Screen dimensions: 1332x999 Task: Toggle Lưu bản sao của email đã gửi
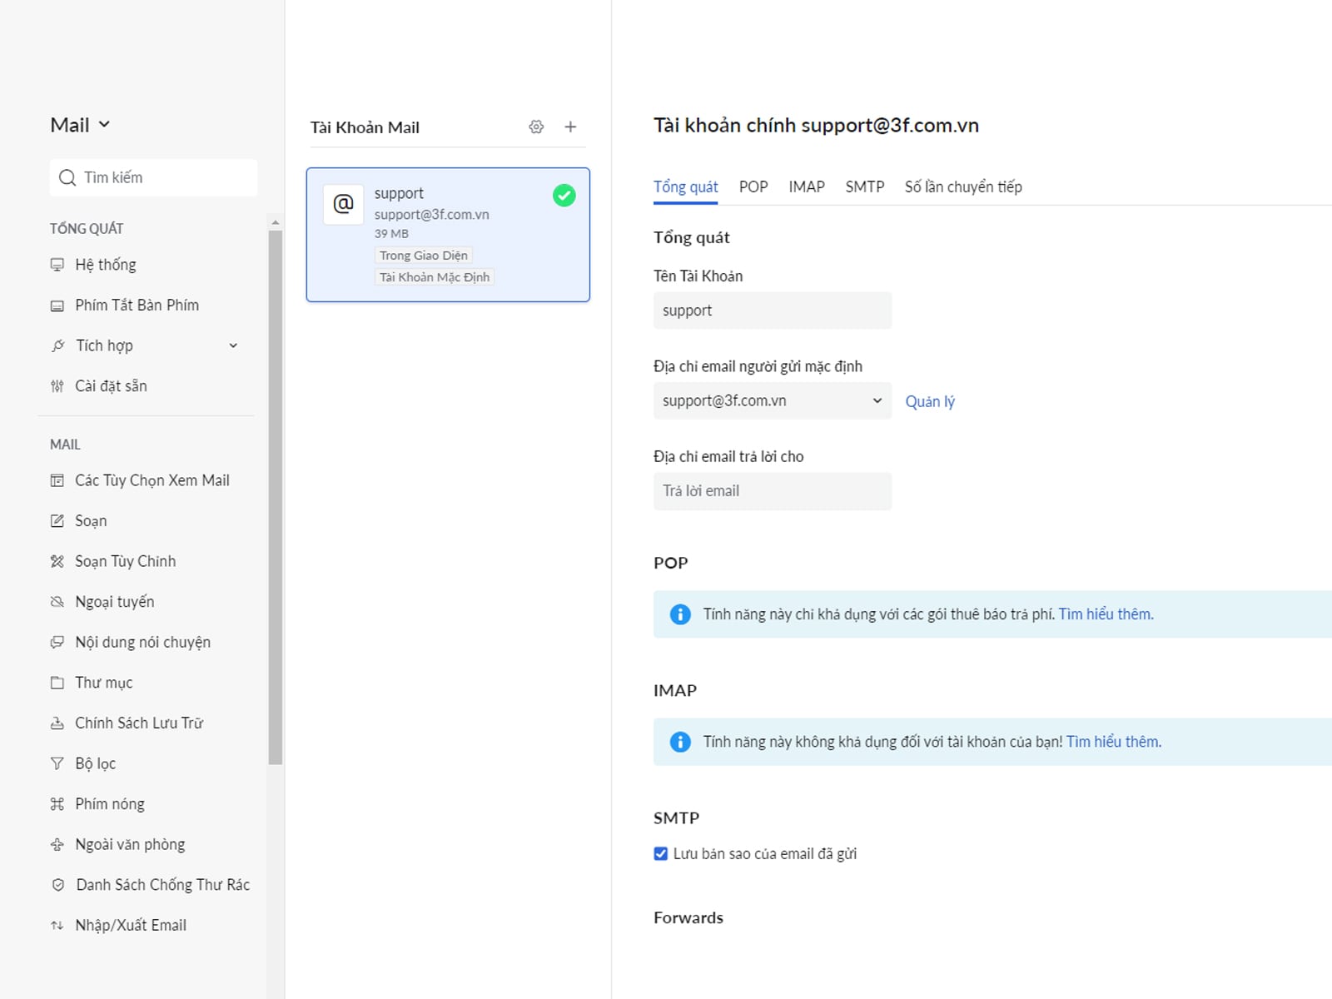(x=661, y=853)
